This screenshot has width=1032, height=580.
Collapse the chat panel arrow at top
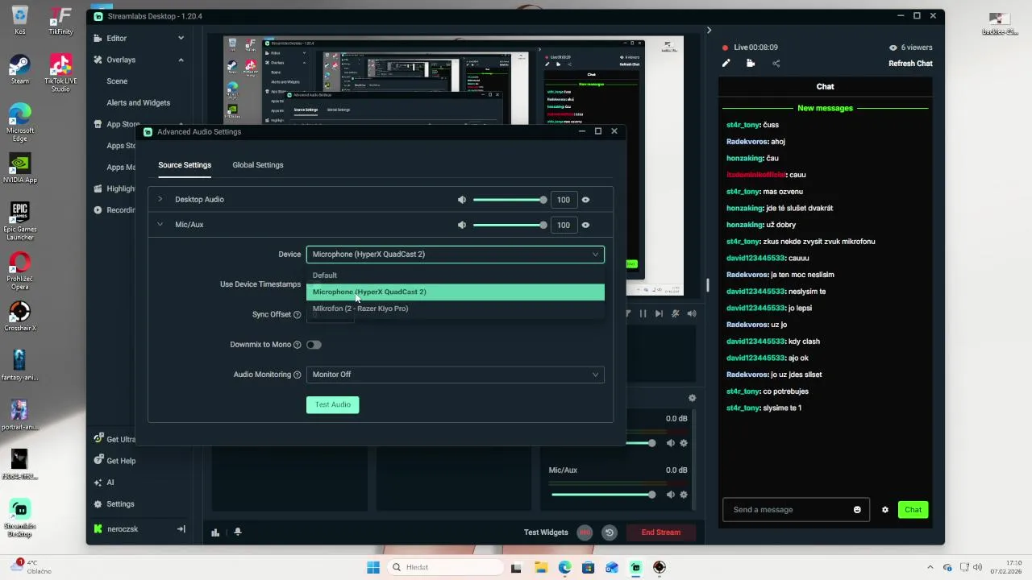coord(709,31)
